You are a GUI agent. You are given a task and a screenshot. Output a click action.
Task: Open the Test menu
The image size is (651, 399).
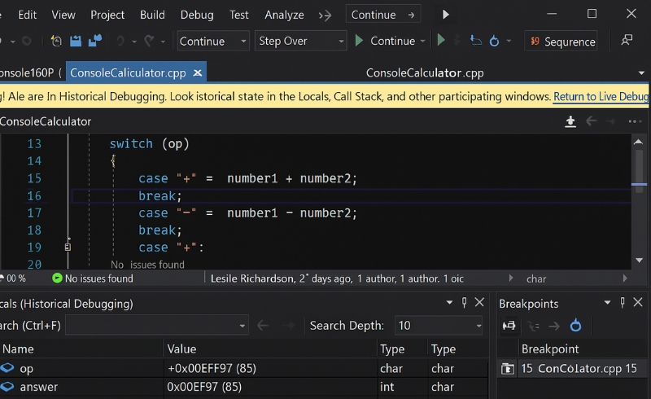[x=238, y=15]
